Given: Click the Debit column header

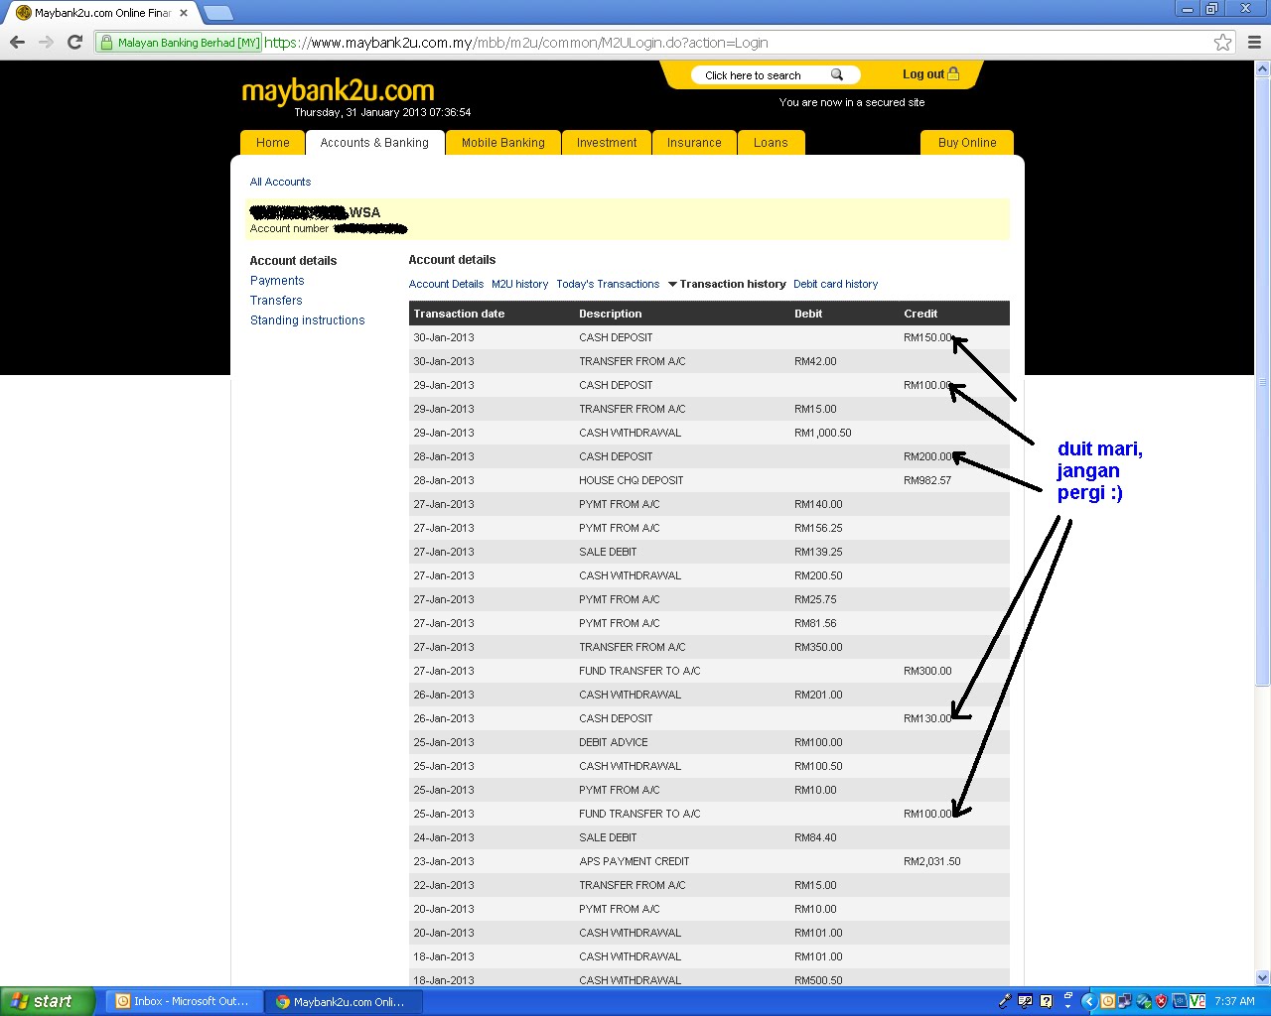Looking at the screenshot, I should [x=808, y=314].
